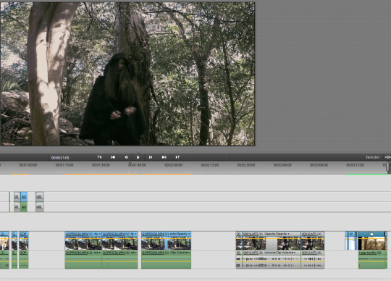Select the gray 000 clip on the upper audio track
Viewport: 391px width, 281px height.
[40, 207]
